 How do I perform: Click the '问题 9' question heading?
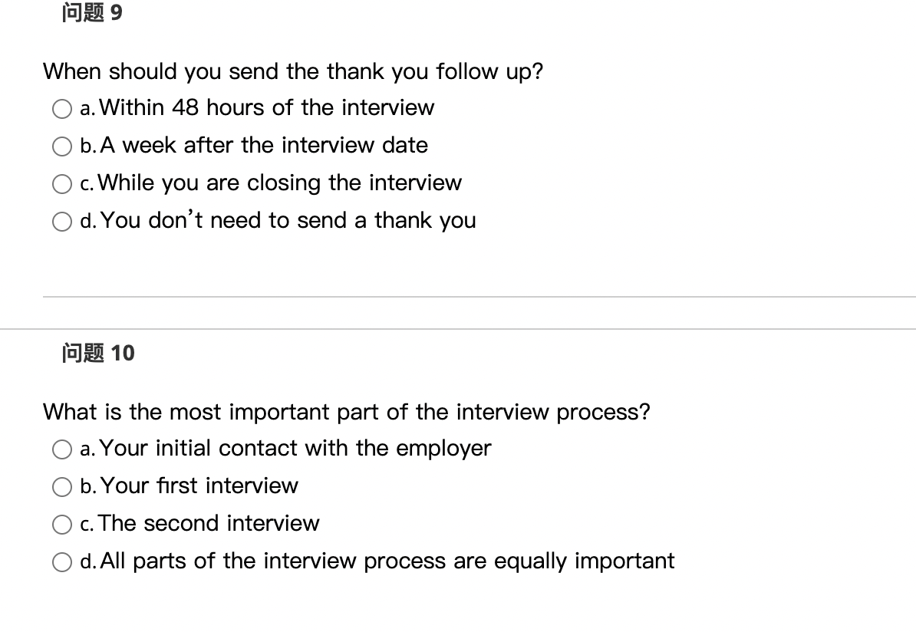(x=92, y=12)
